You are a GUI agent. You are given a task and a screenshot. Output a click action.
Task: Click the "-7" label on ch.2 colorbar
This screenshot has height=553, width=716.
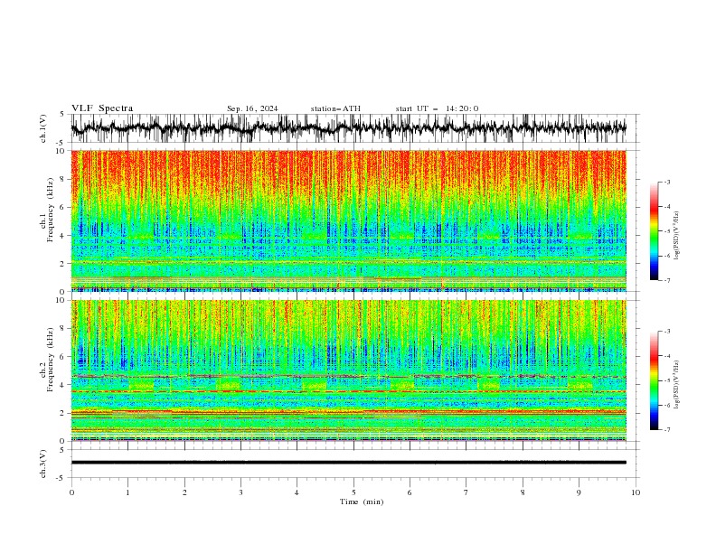tap(667, 430)
